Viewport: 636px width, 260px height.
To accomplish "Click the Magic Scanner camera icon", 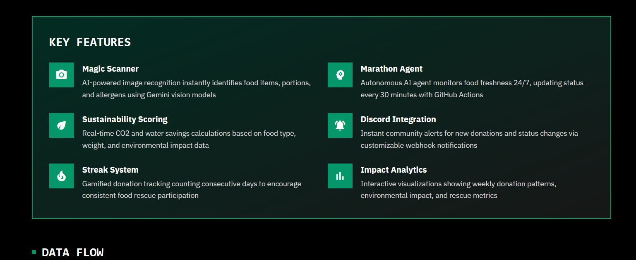I will [62, 75].
